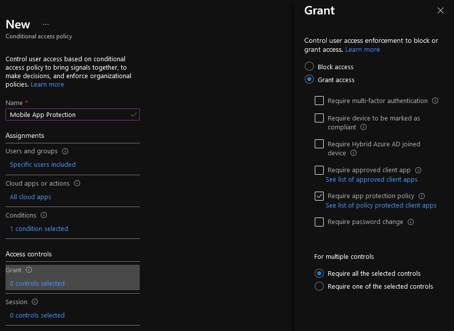Click info icon beside Require password change
Screen dimensions: 454x331
coord(411,222)
